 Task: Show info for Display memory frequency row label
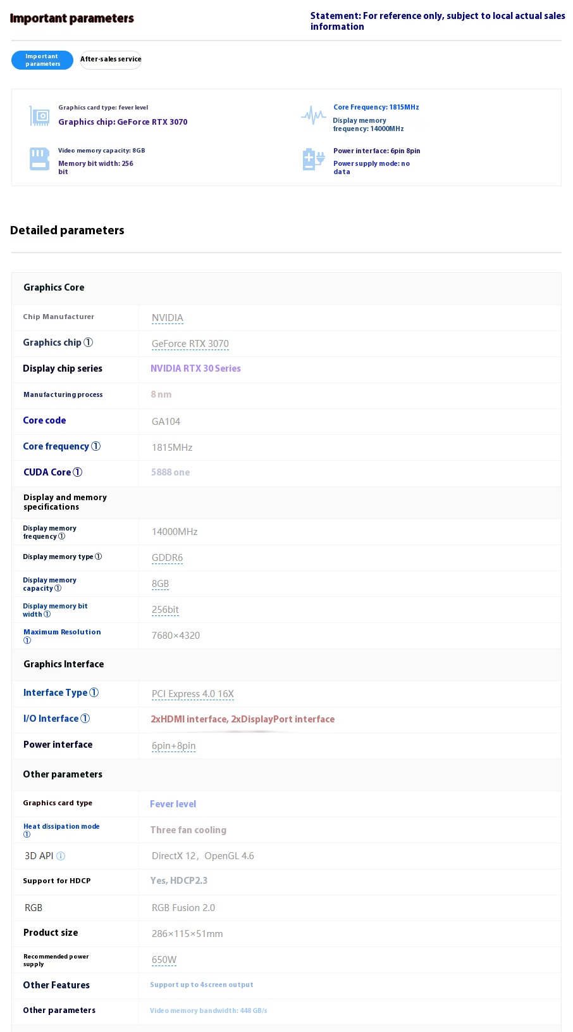pyautogui.click(x=61, y=536)
